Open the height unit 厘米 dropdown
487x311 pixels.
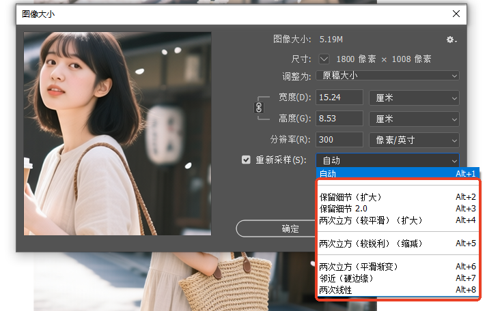coord(413,119)
